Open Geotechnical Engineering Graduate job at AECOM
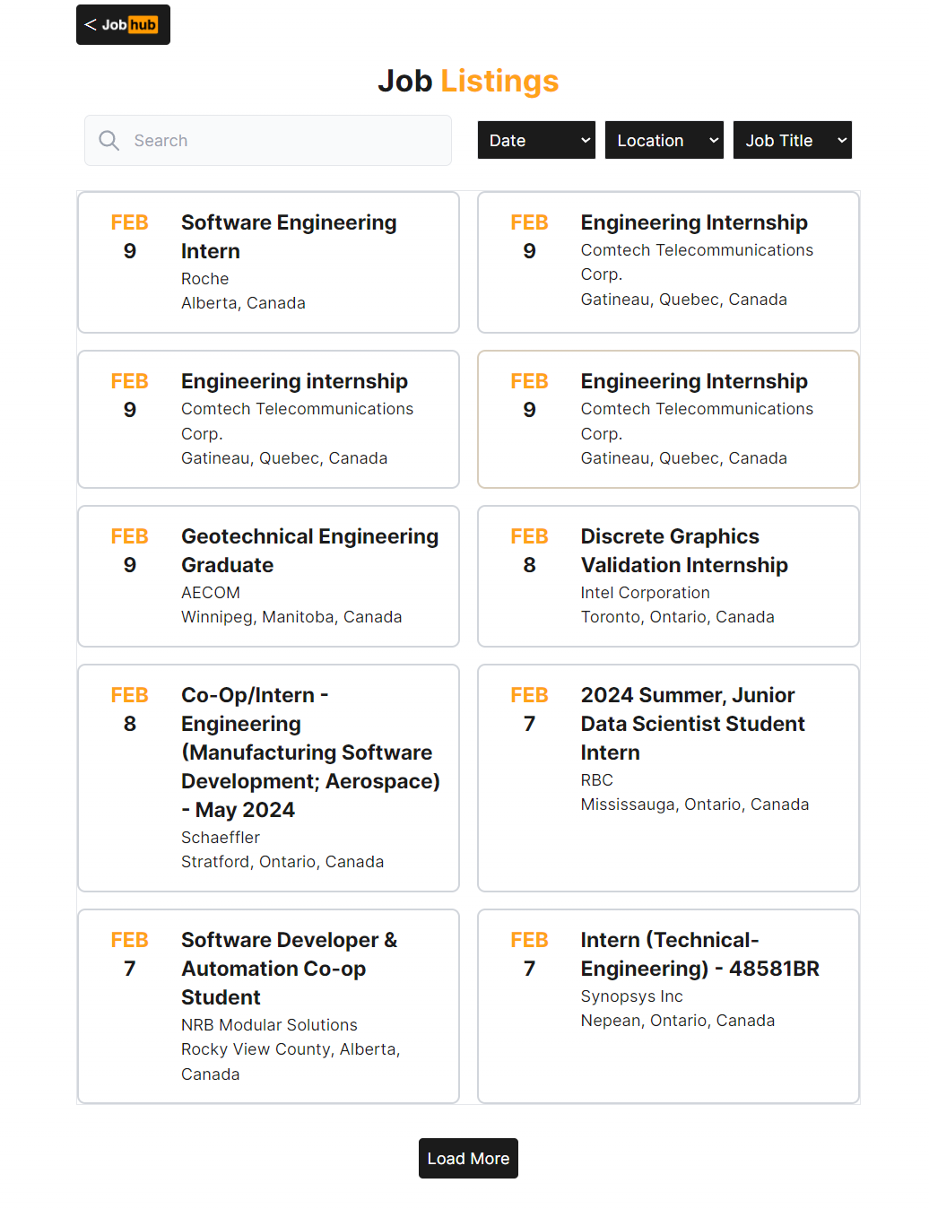Image resolution: width=929 pixels, height=1209 pixels. click(x=309, y=551)
